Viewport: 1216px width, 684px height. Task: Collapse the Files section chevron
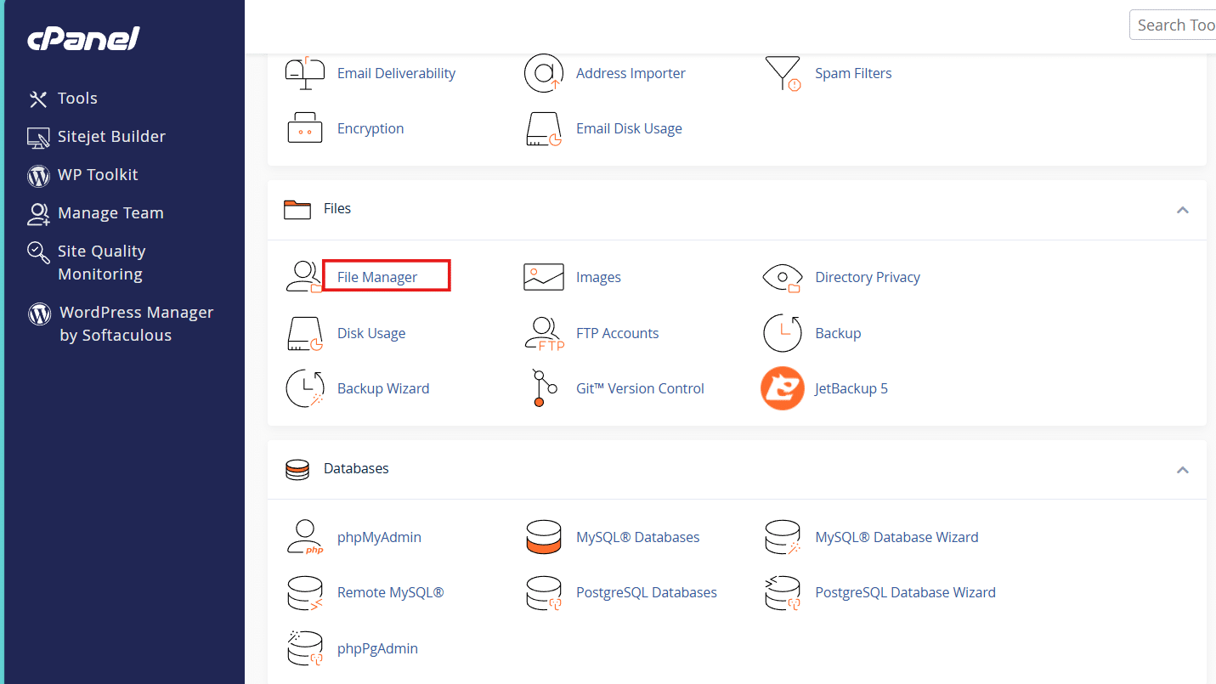coord(1182,210)
